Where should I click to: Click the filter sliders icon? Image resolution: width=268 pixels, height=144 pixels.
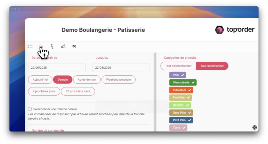[41, 46]
